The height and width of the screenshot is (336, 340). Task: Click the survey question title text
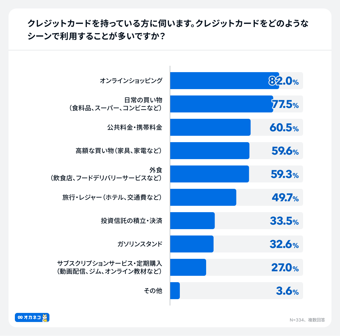click(168, 29)
